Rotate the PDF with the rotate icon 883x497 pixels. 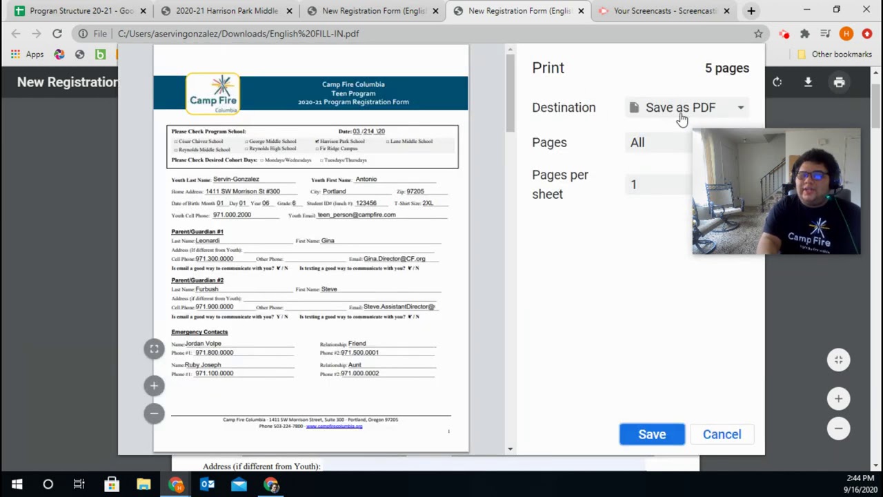(777, 82)
